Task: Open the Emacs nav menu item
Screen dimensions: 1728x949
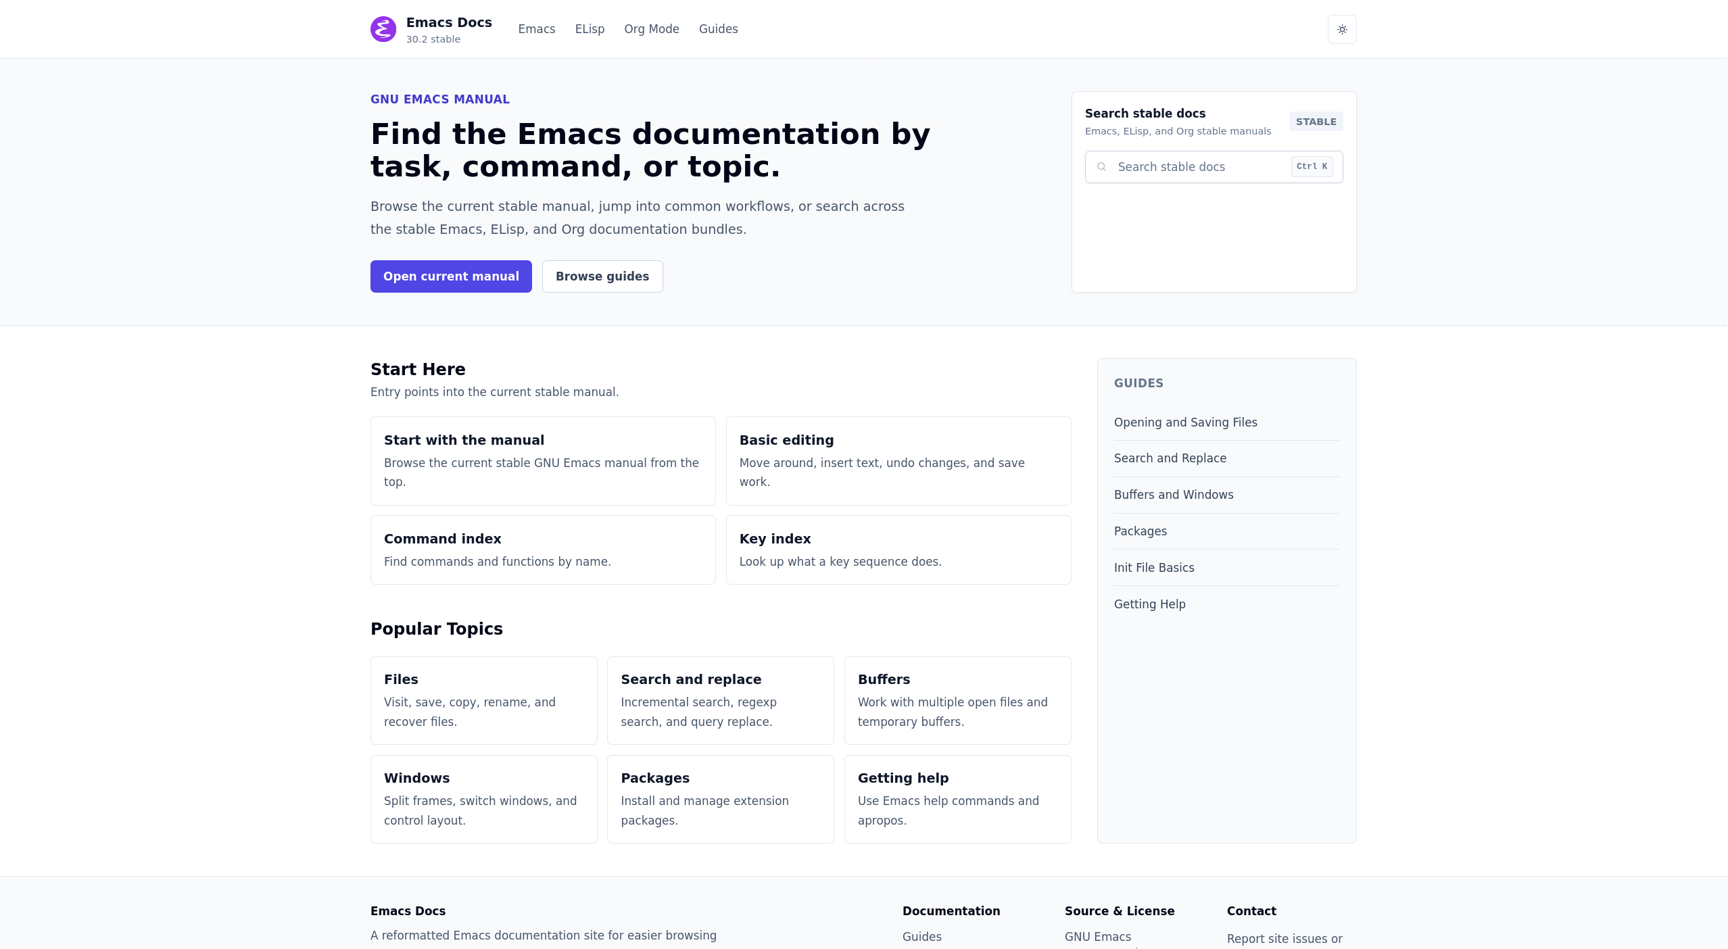Action: (x=537, y=29)
